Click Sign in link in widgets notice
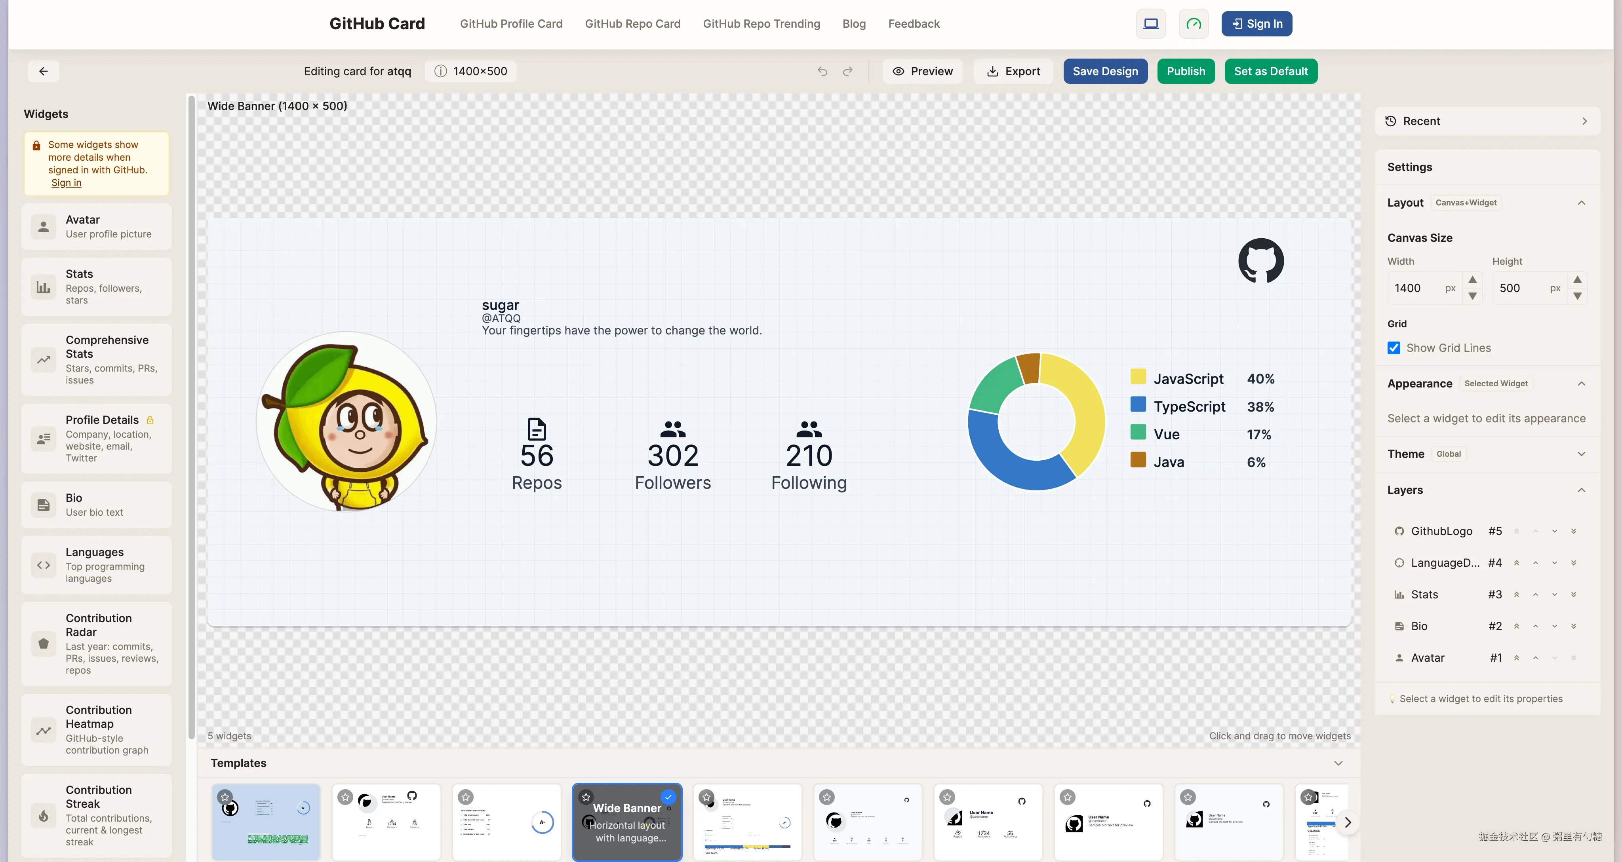This screenshot has height=862, width=1622. coord(66,182)
